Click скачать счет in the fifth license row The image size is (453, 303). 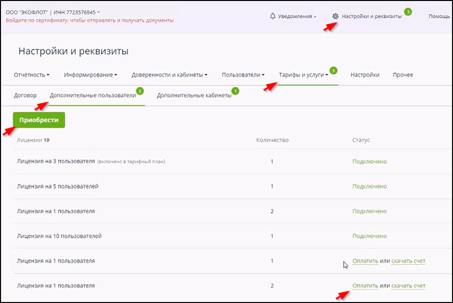(x=408, y=261)
